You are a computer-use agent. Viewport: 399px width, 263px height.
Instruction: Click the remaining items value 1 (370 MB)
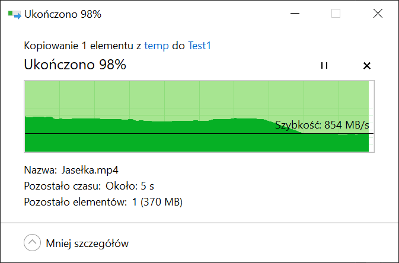click(157, 202)
